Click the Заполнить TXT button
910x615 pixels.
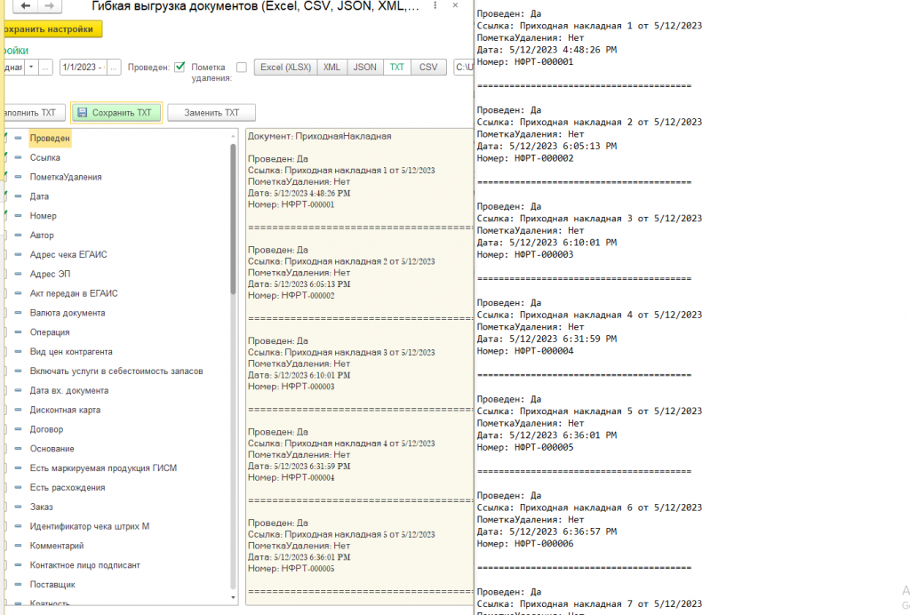33,113
